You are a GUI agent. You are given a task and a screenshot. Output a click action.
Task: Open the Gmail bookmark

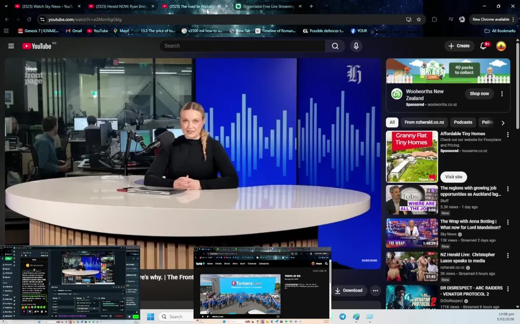click(74, 31)
